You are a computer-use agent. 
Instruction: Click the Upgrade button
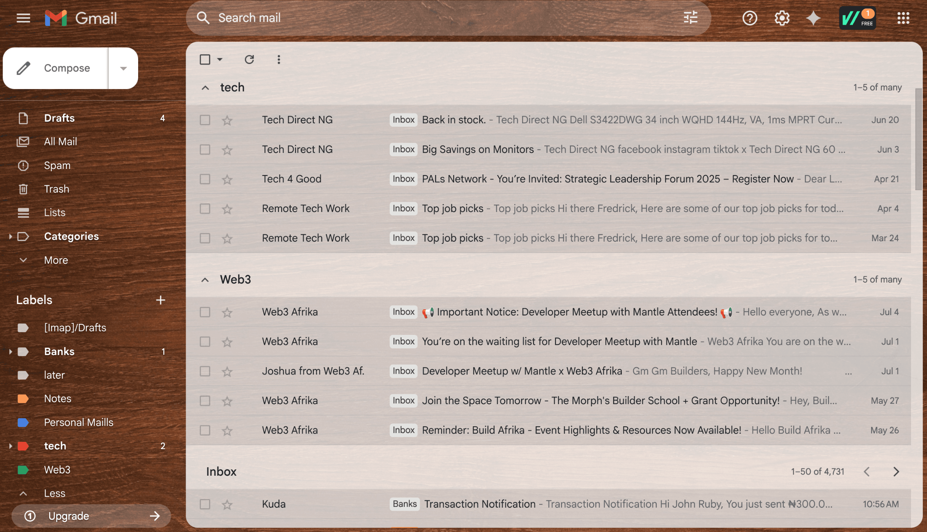click(x=91, y=516)
